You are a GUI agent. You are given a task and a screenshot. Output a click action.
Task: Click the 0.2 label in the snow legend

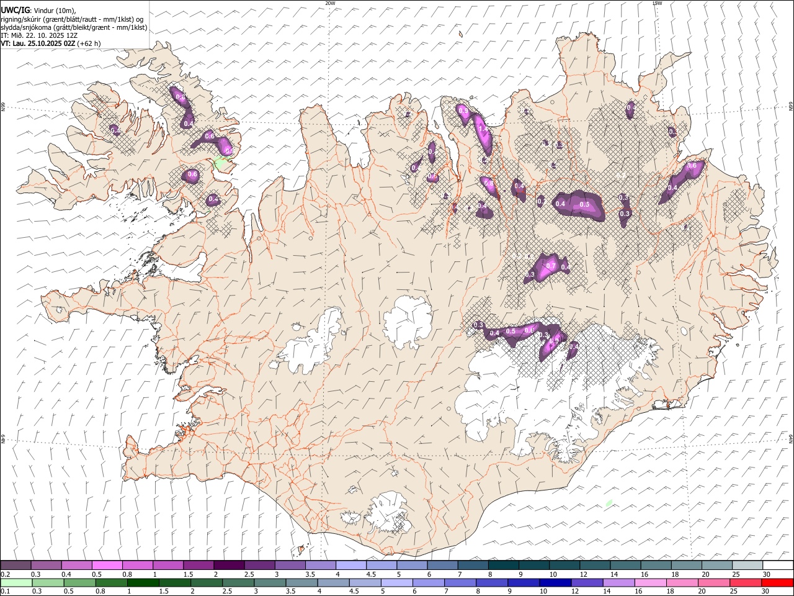click(6, 574)
